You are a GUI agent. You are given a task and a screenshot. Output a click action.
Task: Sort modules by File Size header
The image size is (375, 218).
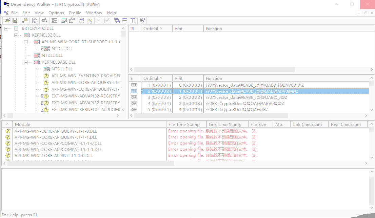click(261, 124)
